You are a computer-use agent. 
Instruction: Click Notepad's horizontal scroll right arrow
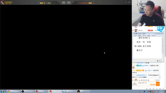pos(161,59)
